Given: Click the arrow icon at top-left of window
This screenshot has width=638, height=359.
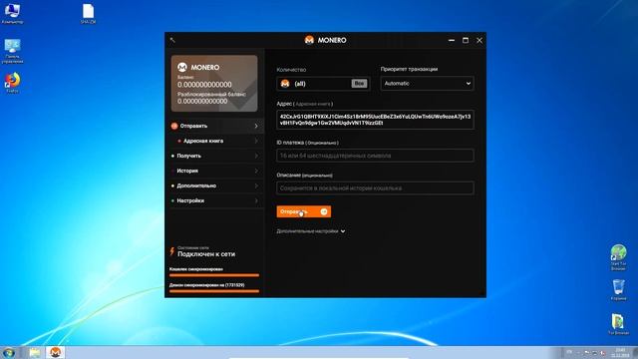Looking at the screenshot, I should click(x=172, y=40).
